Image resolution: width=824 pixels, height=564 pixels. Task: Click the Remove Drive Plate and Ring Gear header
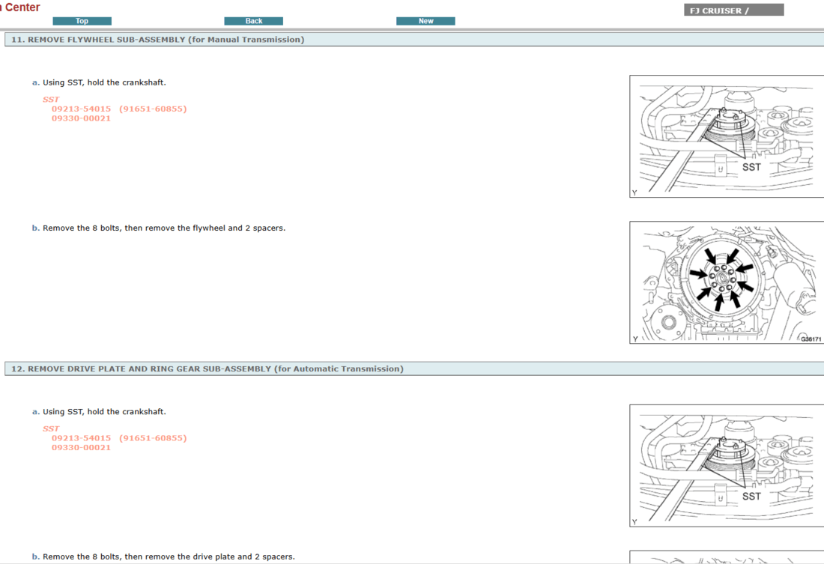pos(207,369)
